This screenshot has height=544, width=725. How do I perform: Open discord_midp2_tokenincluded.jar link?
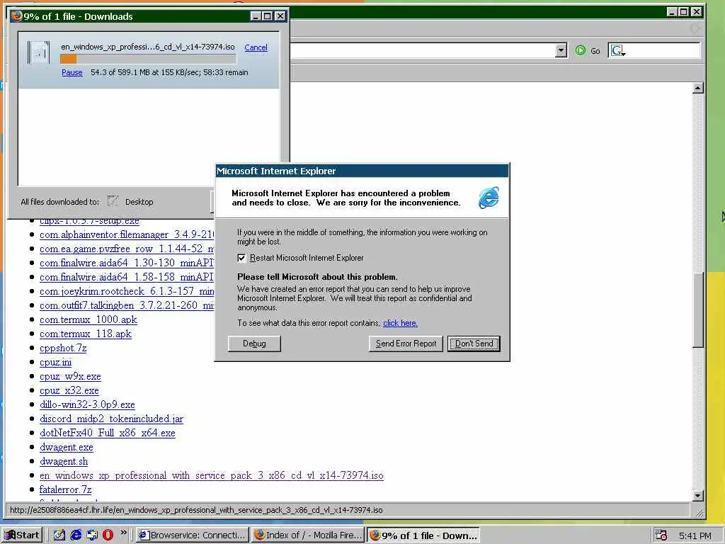(111, 419)
